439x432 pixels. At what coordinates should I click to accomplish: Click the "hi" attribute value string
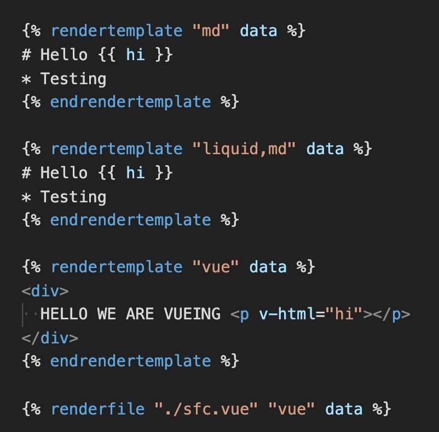tap(344, 314)
